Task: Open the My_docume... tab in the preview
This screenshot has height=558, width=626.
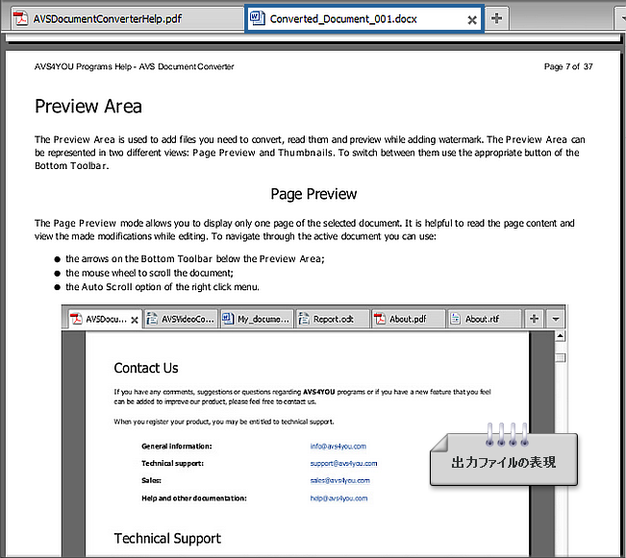Action: (x=257, y=319)
